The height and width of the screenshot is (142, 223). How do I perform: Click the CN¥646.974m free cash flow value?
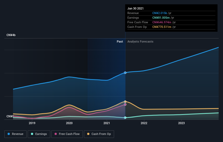[162, 22]
